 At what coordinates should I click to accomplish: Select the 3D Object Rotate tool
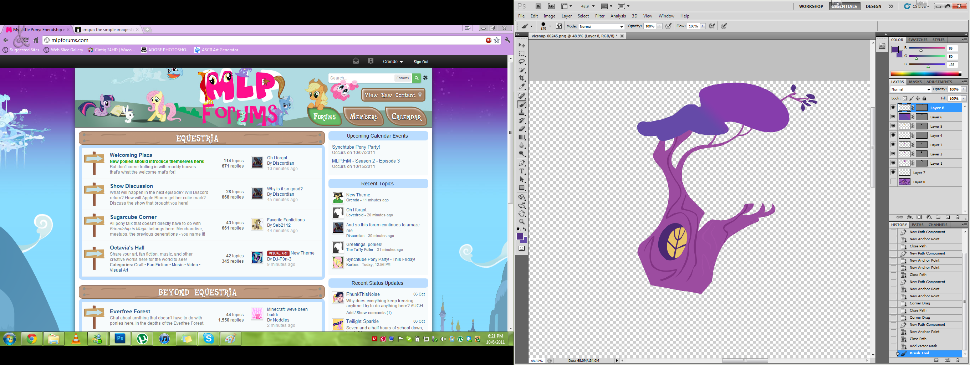pos(521,197)
